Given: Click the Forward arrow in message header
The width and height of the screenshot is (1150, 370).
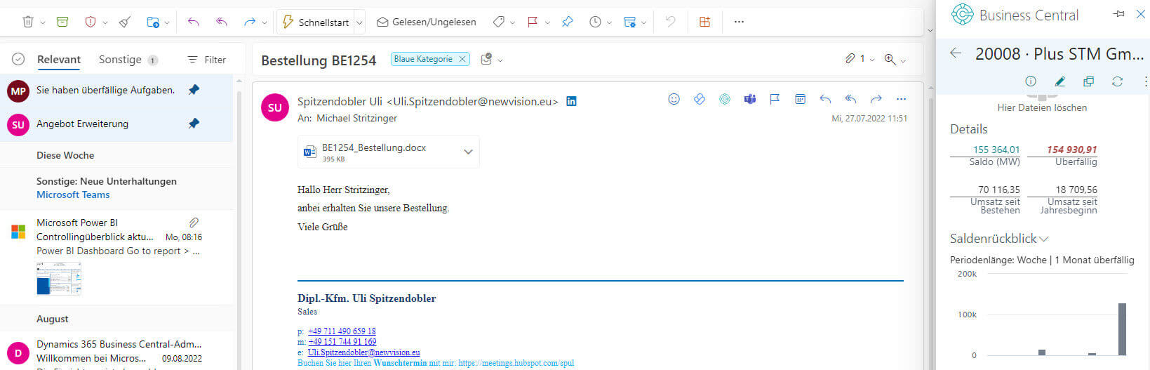Looking at the screenshot, I should [x=876, y=99].
